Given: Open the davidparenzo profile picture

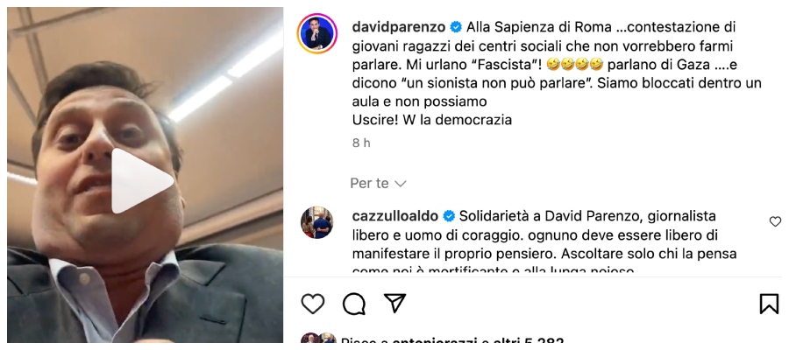Looking at the screenshot, I should (317, 33).
